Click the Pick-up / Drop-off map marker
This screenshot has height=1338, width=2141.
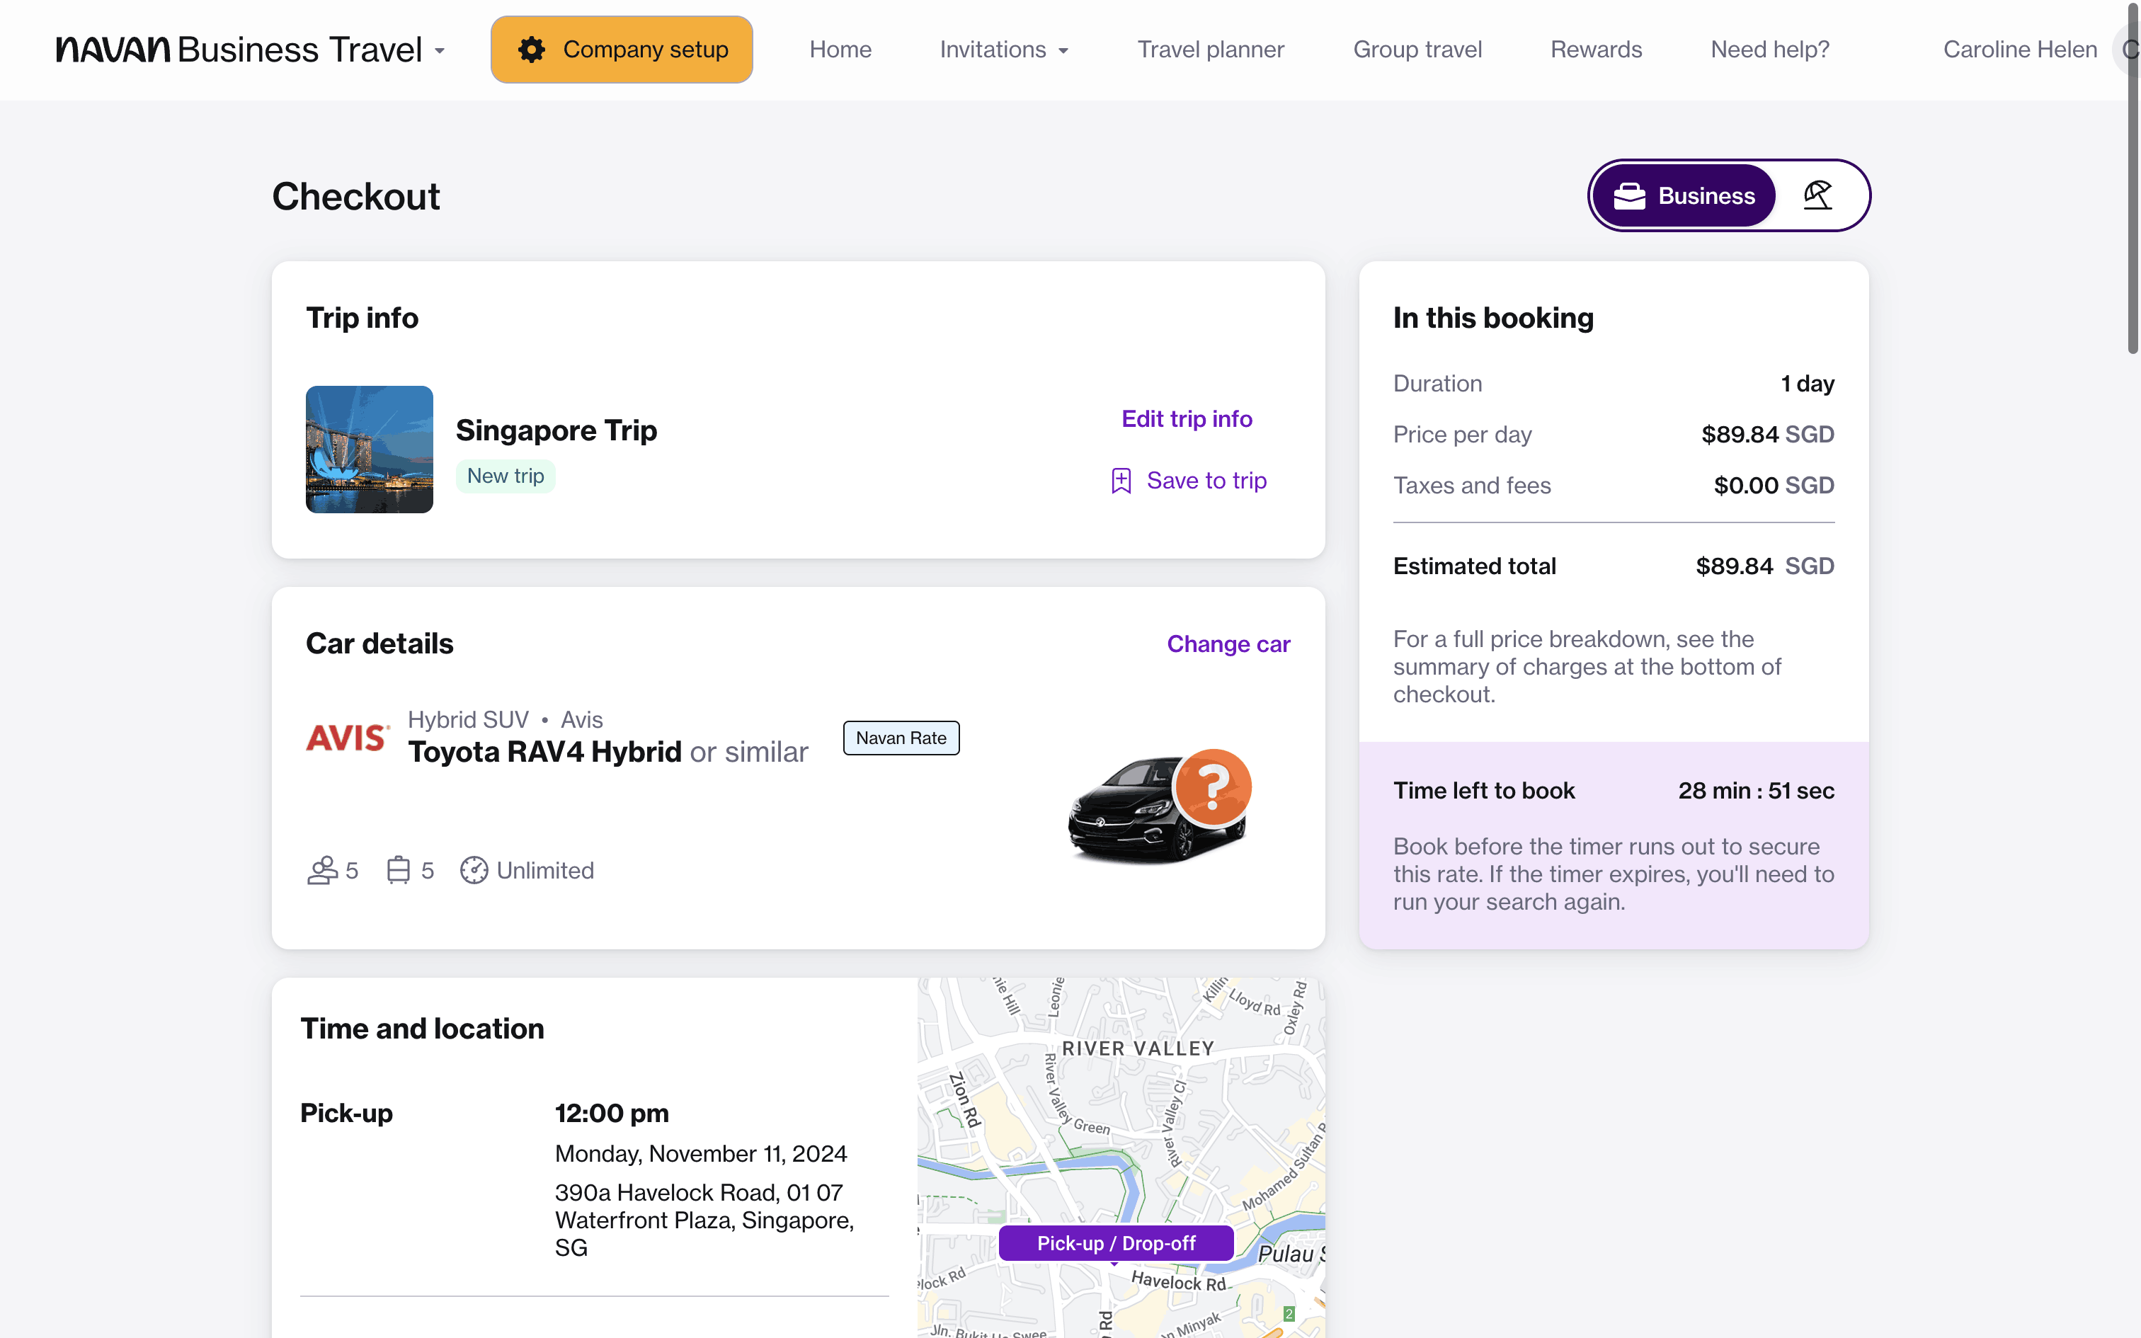1116,1243
